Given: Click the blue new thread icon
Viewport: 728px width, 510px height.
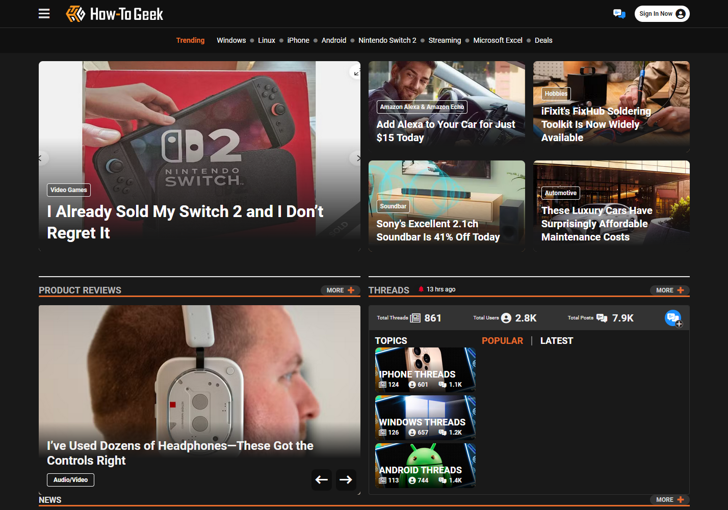Looking at the screenshot, I should pyautogui.click(x=673, y=318).
